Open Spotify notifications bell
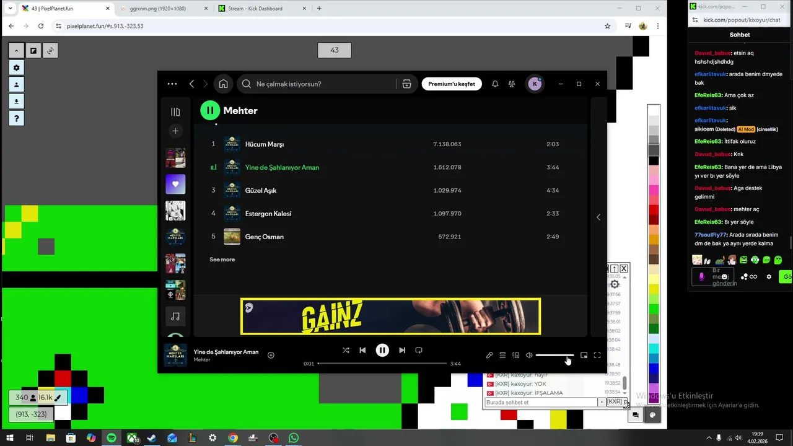Screen dimensions: 793x446 tap(495, 84)
